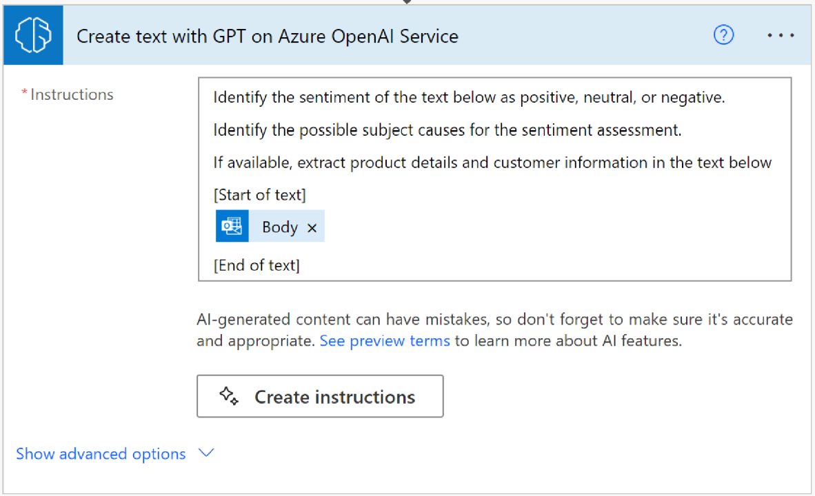
Task: Click the action title to collapse card
Action: 267,36
